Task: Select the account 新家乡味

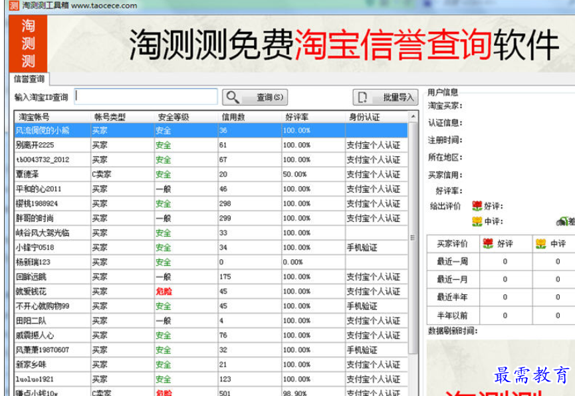Action: (x=31, y=365)
